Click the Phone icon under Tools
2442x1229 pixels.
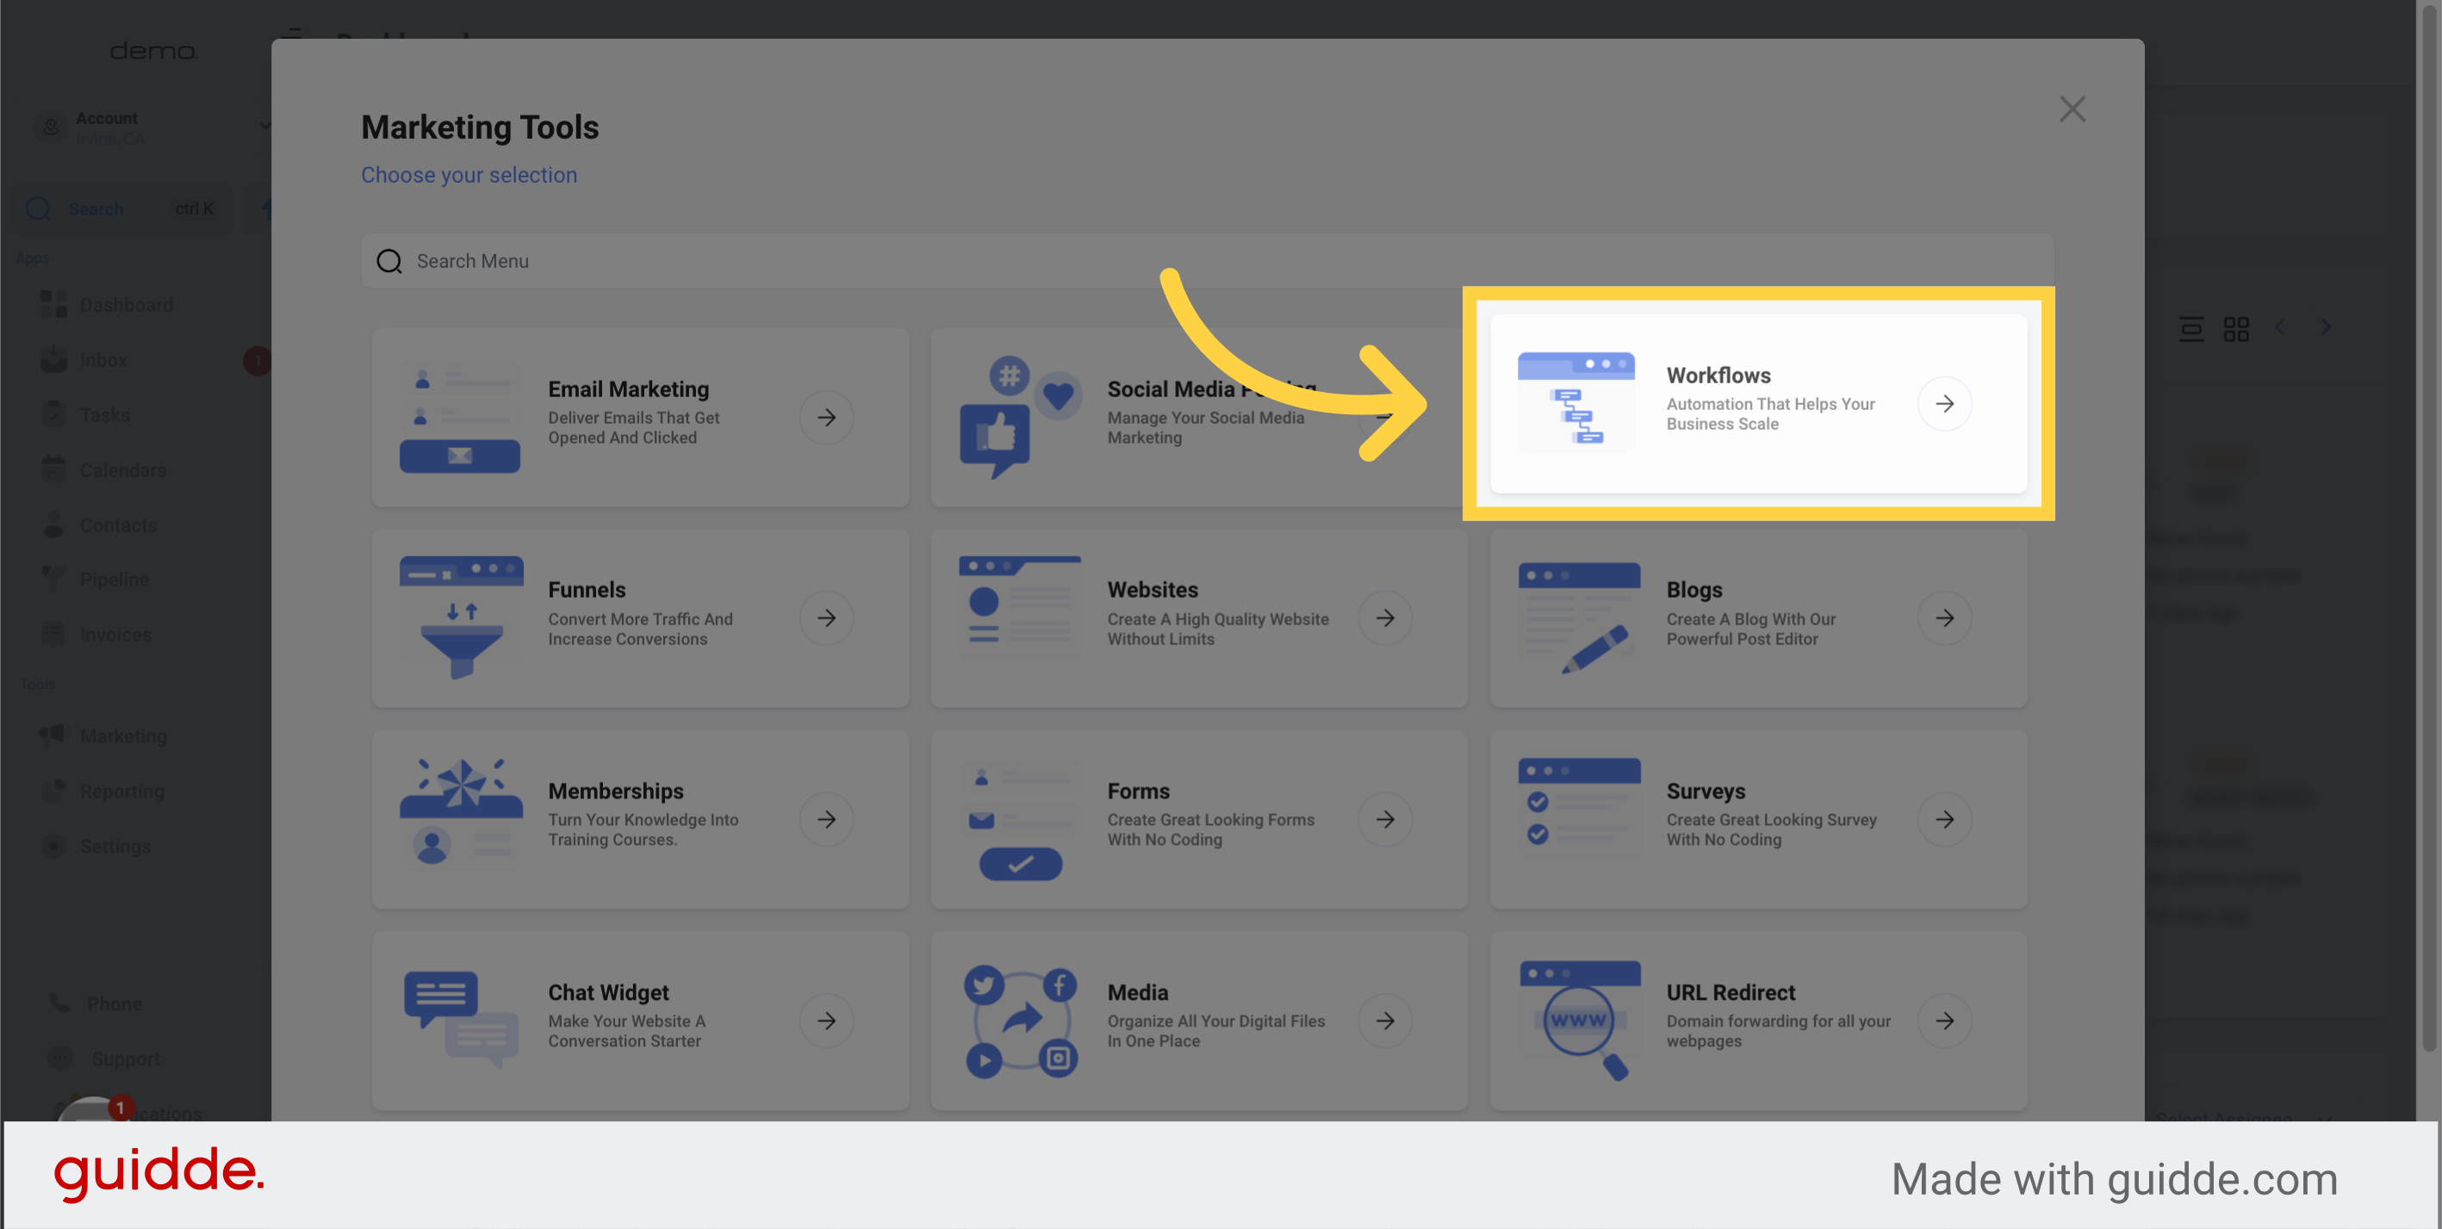point(54,1002)
